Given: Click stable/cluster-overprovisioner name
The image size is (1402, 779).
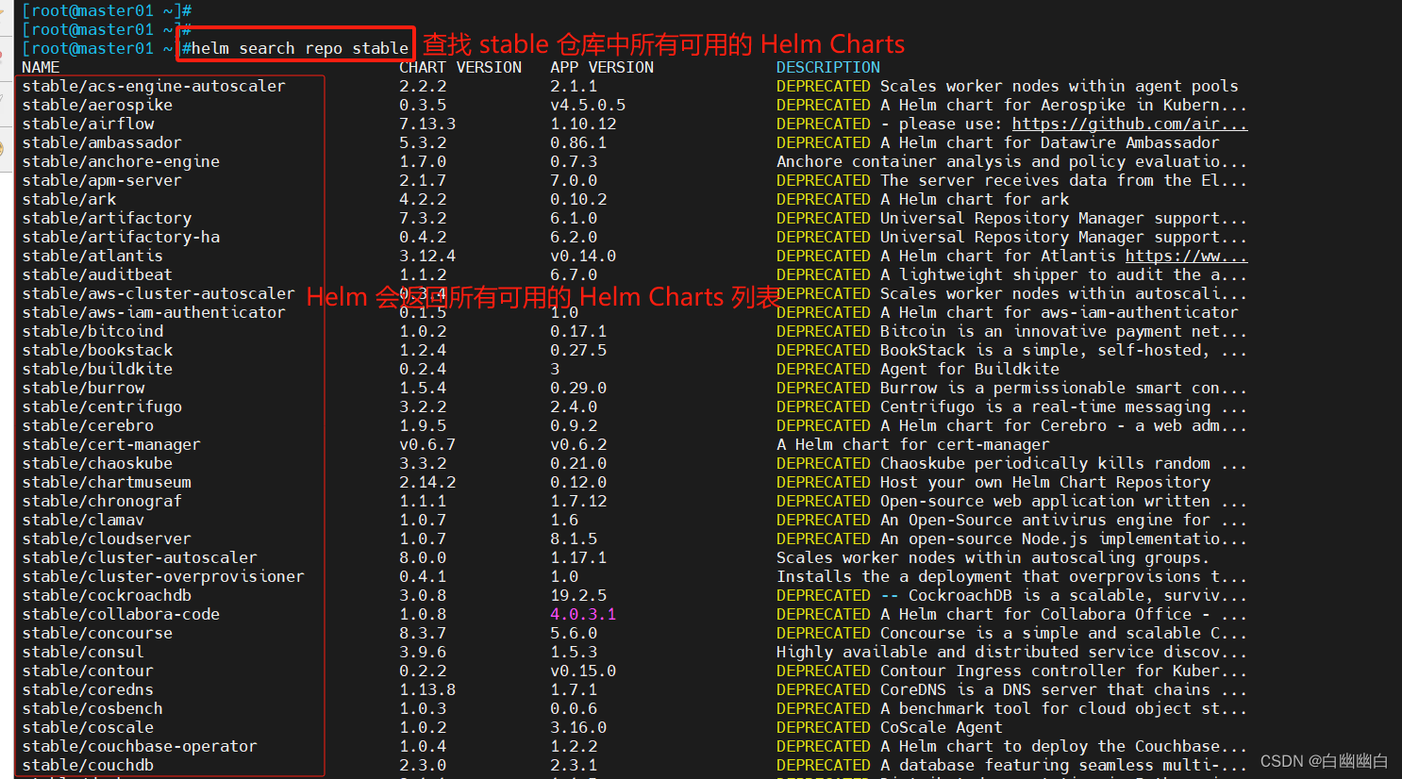Looking at the screenshot, I should coord(163,576).
